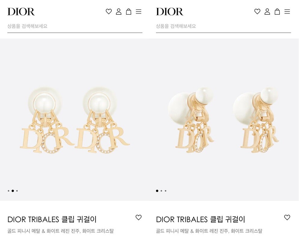Open shopping bag icon in left header
Viewport: 299px width, 239px height.
(129, 12)
